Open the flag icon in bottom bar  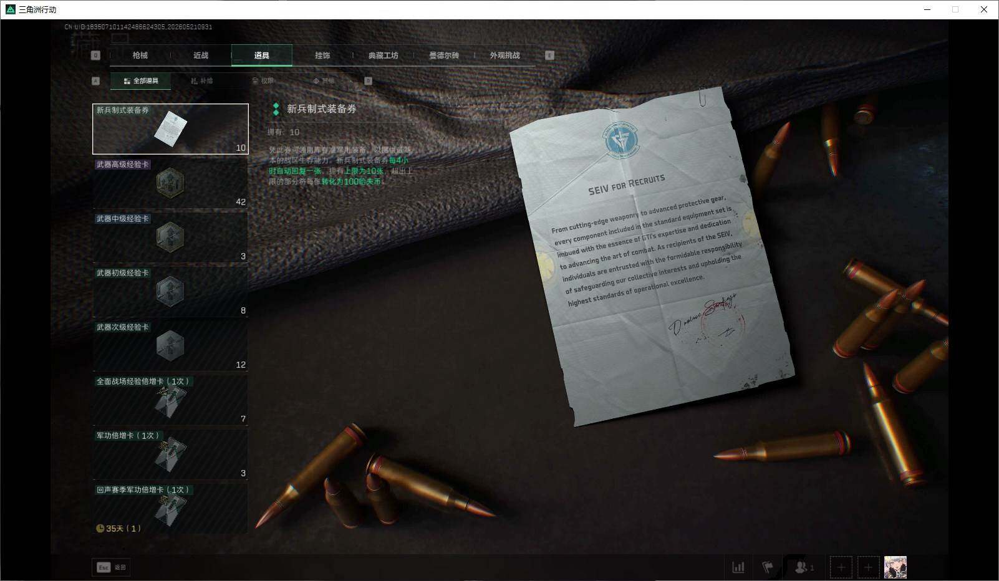[x=768, y=567]
